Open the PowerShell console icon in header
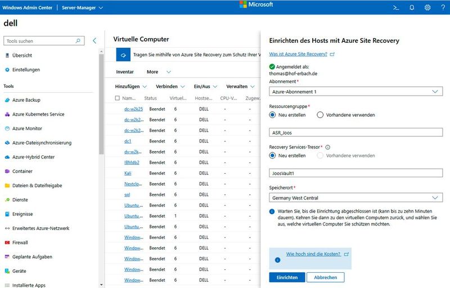The height and width of the screenshot is (288, 450). tap(396, 8)
